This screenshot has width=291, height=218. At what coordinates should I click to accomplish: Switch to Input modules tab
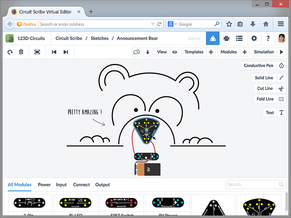[61, 185]
